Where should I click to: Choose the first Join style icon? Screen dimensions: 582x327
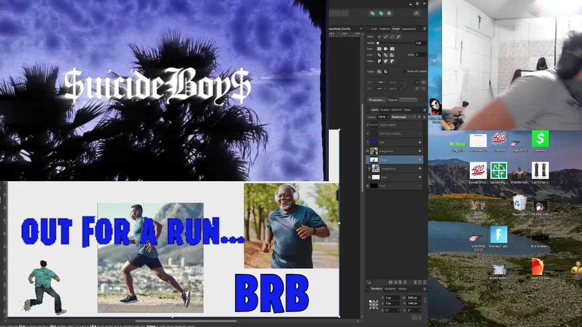379,55
